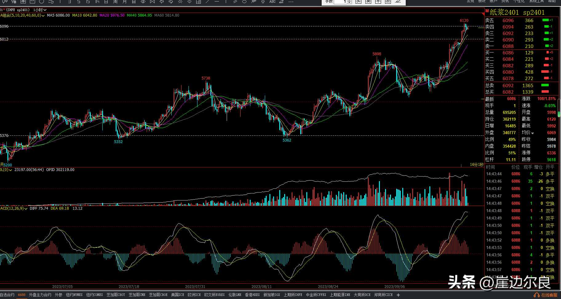Click the right panel vertical scrollbar
The height and width of the screenshot is (299, 561).
[559, 107]
